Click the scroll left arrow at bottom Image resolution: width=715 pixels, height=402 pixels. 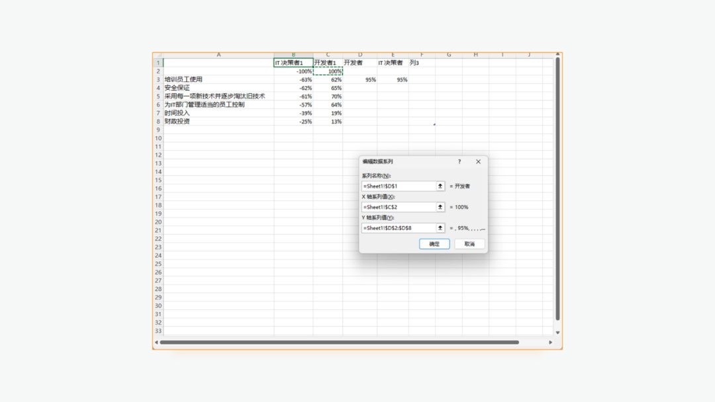[x=156, y=342]
